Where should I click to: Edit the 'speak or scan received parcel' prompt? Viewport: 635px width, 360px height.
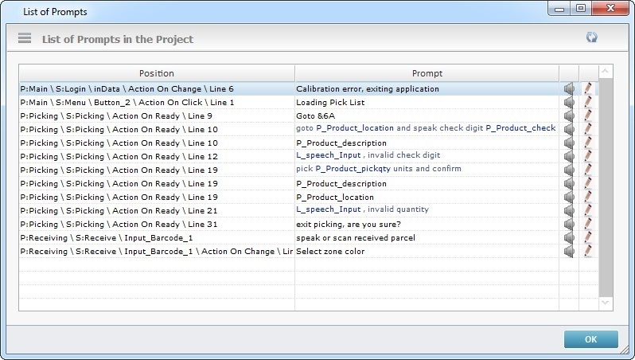pos(588,237)
